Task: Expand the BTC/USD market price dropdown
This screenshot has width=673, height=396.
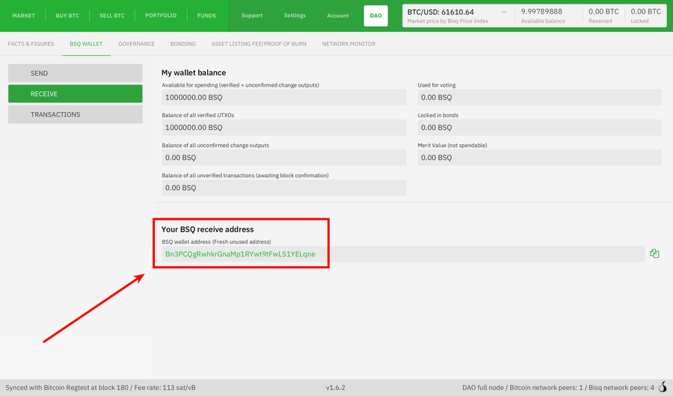Action: (x=503, y=12)
